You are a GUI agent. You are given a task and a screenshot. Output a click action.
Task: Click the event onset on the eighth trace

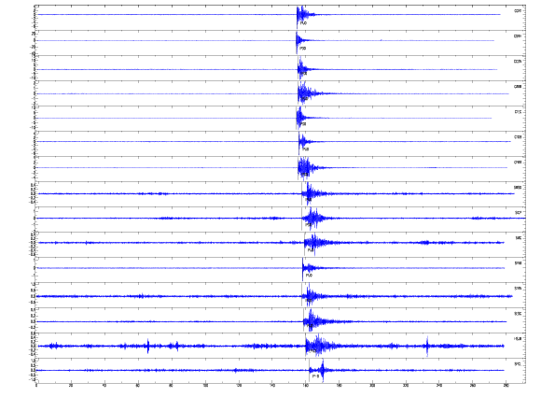pos(302,193)
